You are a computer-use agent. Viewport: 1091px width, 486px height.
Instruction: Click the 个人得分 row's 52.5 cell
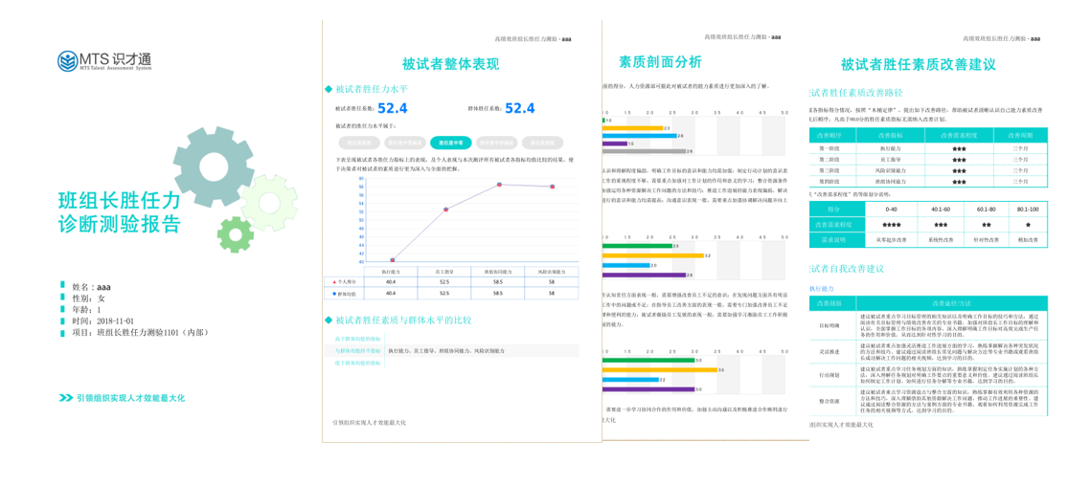pos(444,282)
